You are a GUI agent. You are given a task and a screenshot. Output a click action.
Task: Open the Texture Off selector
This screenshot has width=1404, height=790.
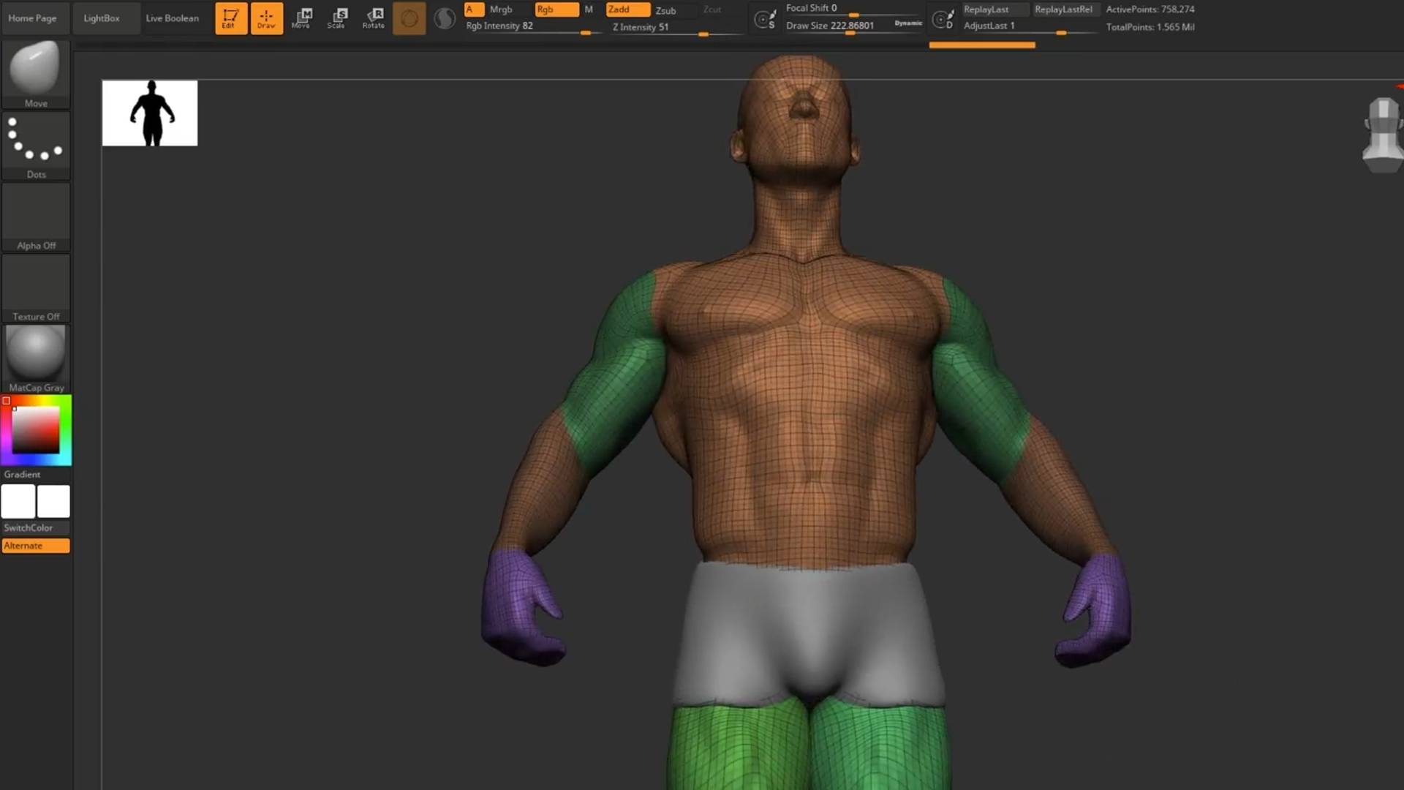click(36, 287)
